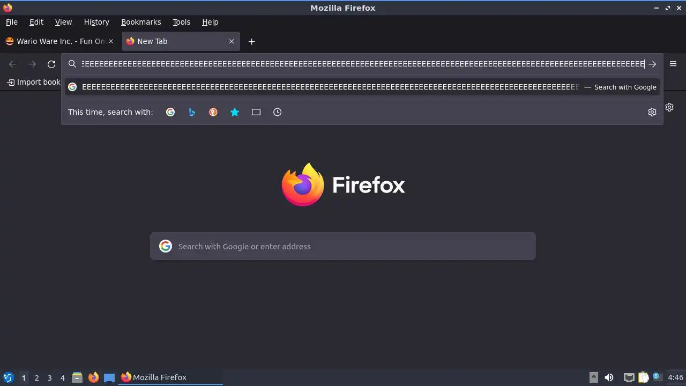This screenshot has width=686, height=386.
Task: Click the Firefox logo on new tab page
Action: (x=343, y=184)
